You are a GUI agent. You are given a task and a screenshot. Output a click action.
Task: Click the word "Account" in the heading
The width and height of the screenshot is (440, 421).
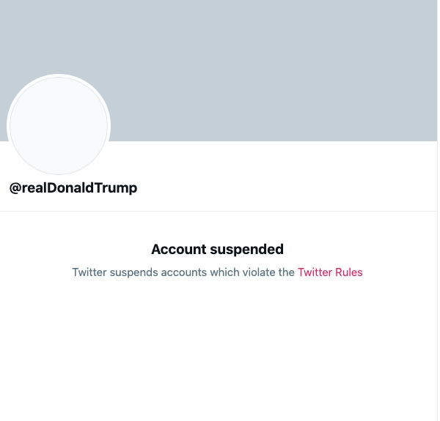coord(179,250)
